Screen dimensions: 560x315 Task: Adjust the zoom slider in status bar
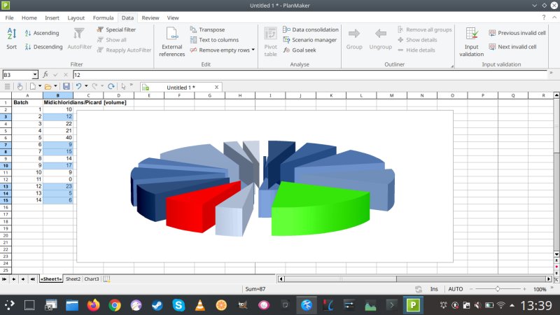click(x=498, y=288)
